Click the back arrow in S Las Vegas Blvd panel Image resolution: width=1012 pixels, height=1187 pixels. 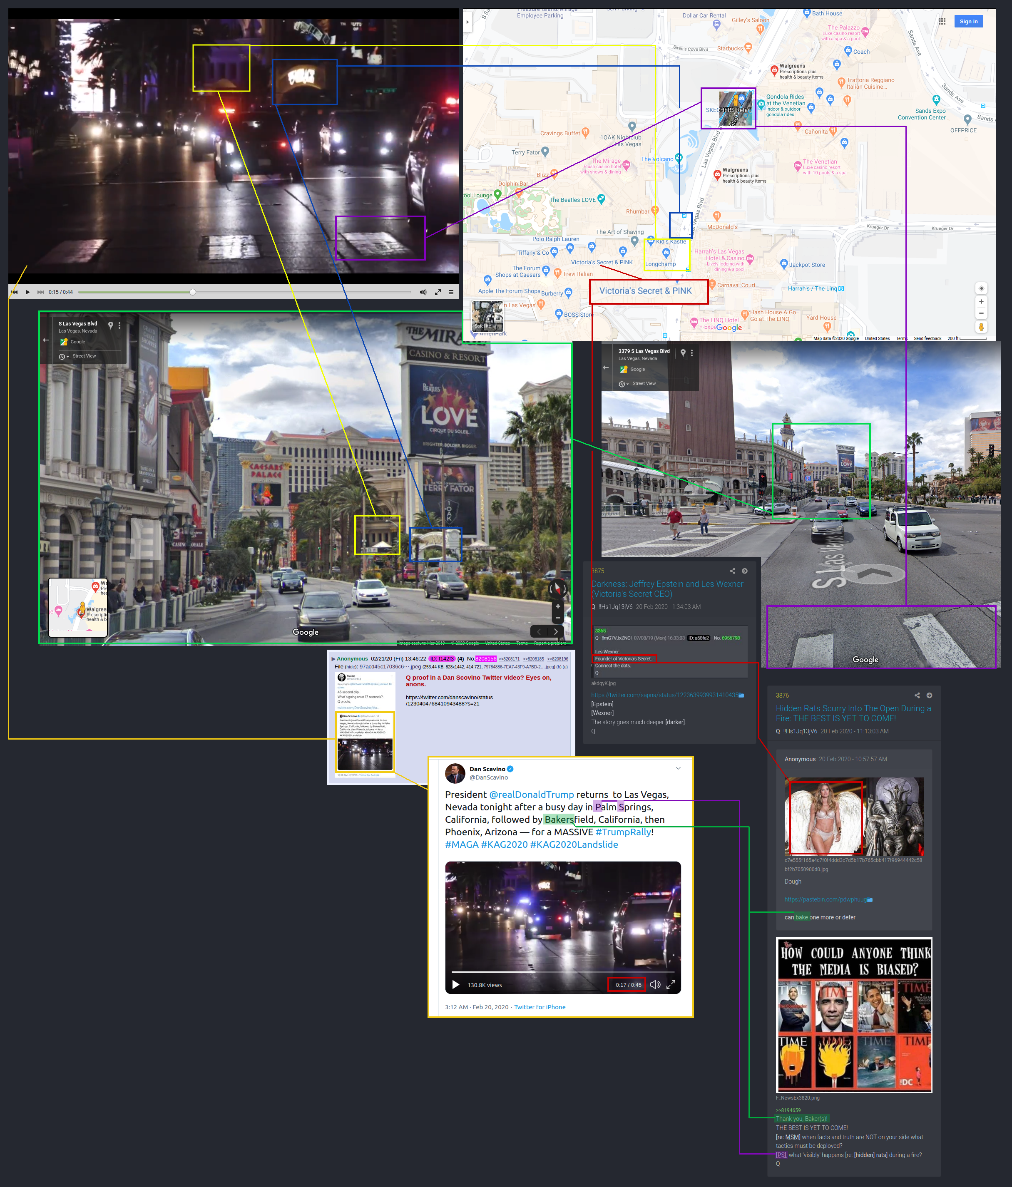[x=46, y=340]
